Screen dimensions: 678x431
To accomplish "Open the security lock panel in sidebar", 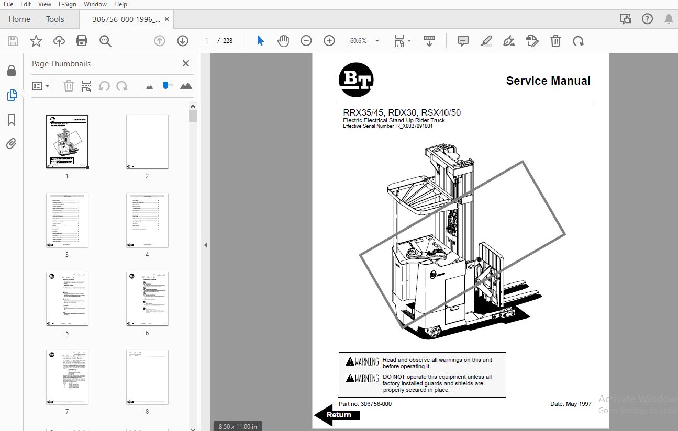I will click(x=12, y=71).
